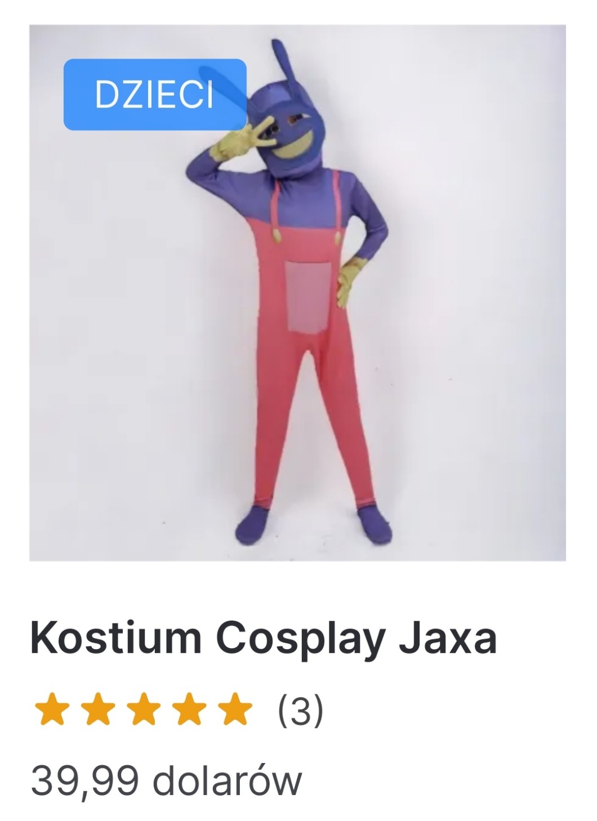
Task: Click the fifth rating star
Action: pos(234,710)
